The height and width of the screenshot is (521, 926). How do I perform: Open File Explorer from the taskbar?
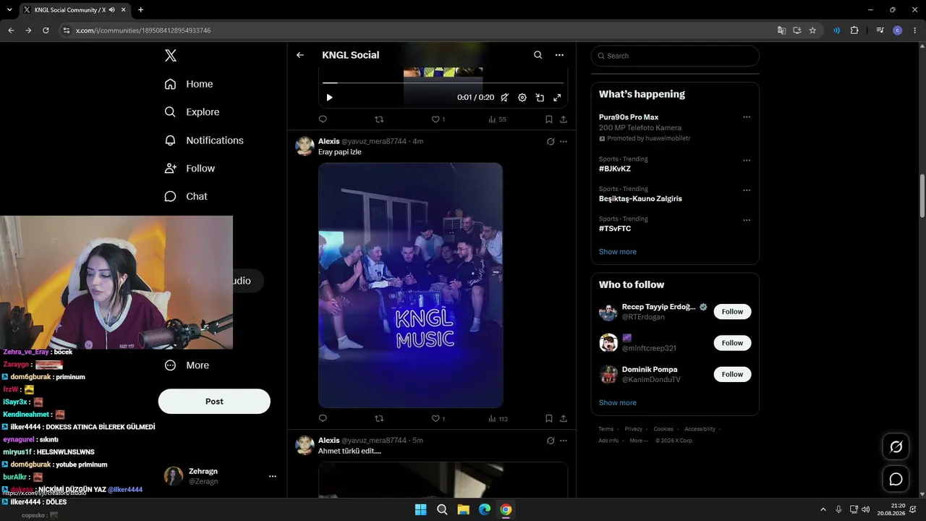[x=463, y=509]
